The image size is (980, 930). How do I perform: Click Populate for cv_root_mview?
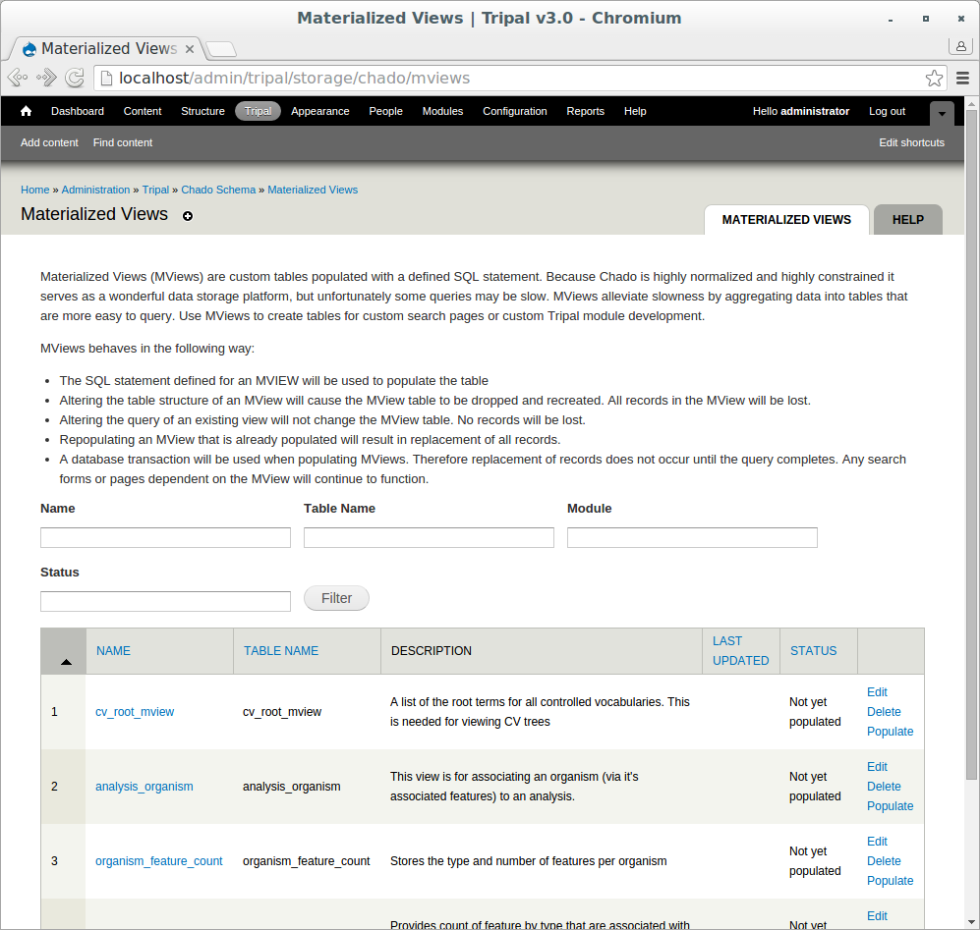pyautogui.click(x=890, y=732)
